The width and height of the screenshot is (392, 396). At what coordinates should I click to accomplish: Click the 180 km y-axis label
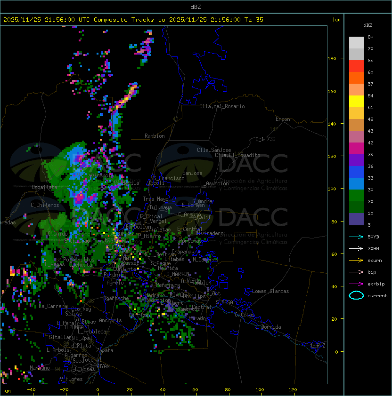coord(332,59)
